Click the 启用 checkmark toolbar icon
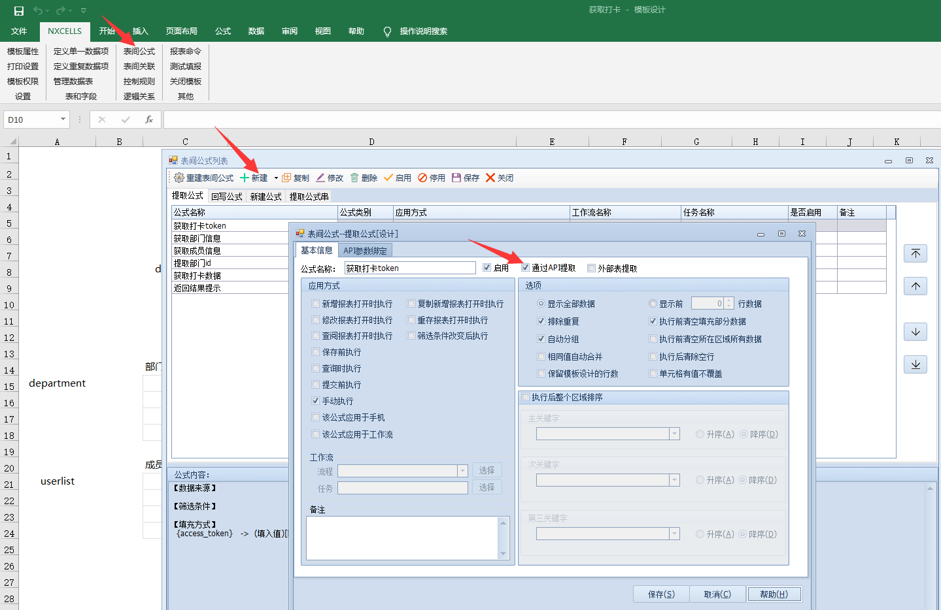The height and width of the screenshot is (610, 941). pyautogui.click(x=388, y=178)
